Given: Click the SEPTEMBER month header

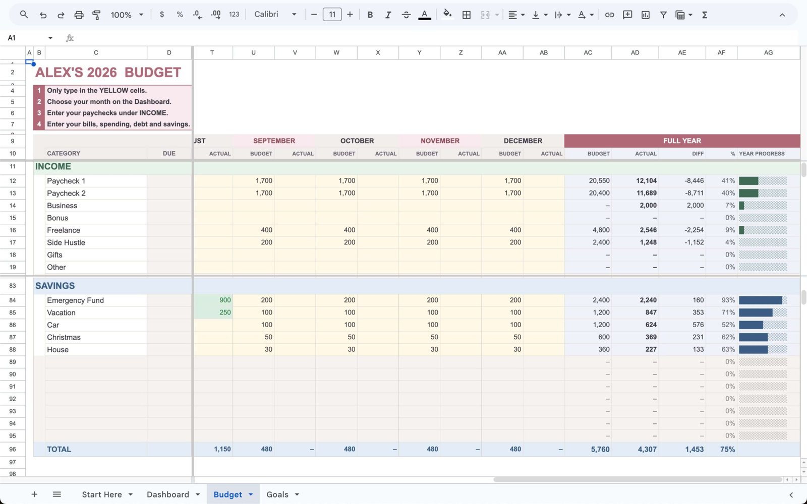Looking at the screenshot, I should click(274, 141).
